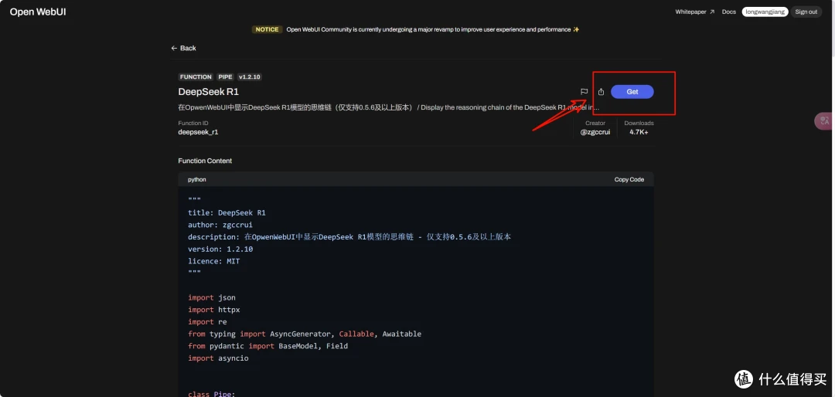Click the 'import json' code line
The image size is (835, 397).
[x=211, y=297]
